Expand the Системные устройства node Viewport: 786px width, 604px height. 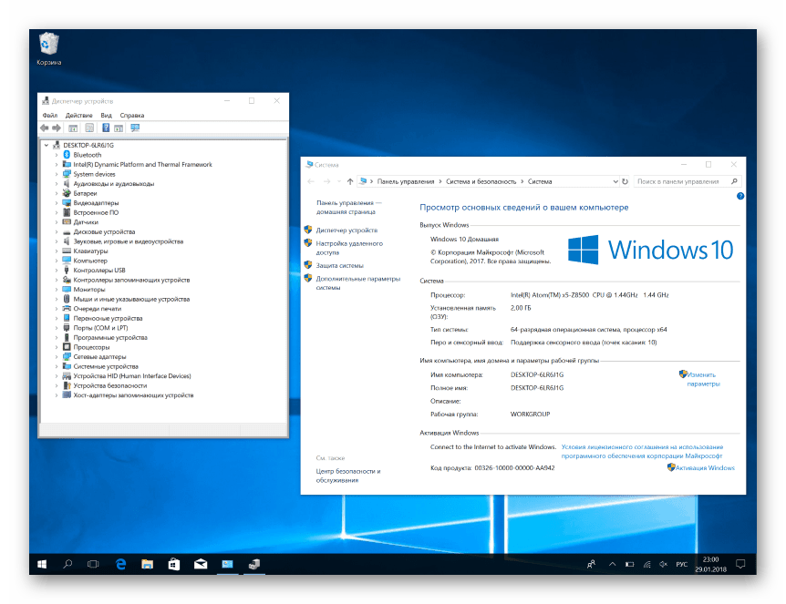(57, 366)
